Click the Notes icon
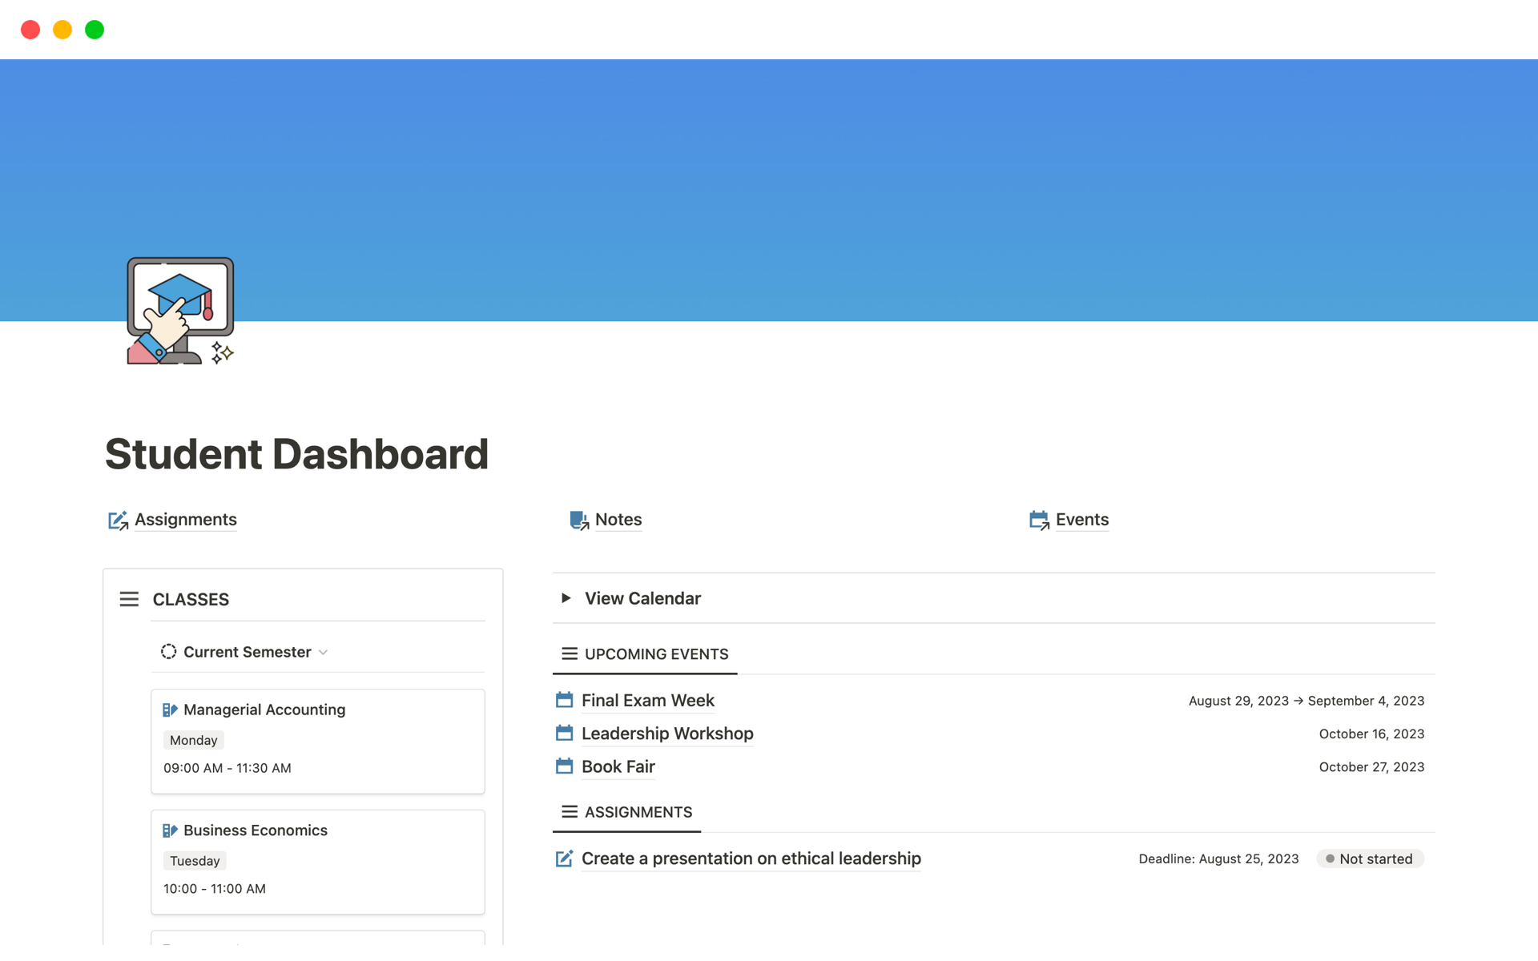The height and width of the screenshot is (961, 1538). (577, 518)
